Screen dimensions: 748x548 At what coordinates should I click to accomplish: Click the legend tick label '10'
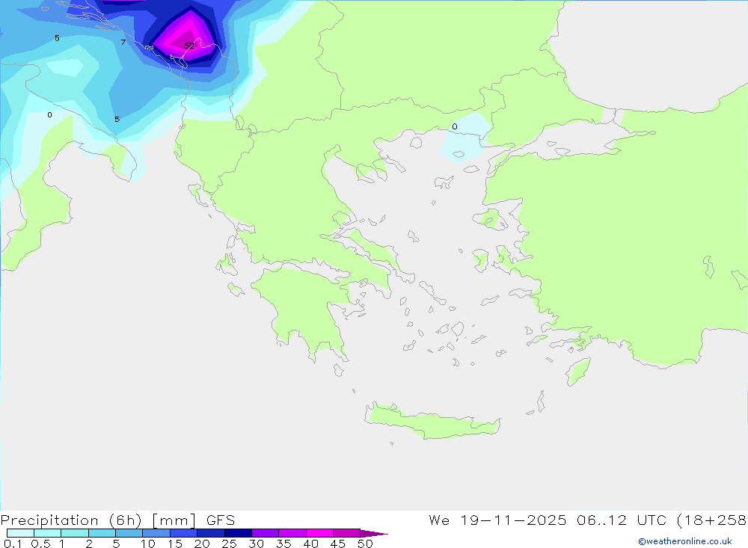(148, 544)
